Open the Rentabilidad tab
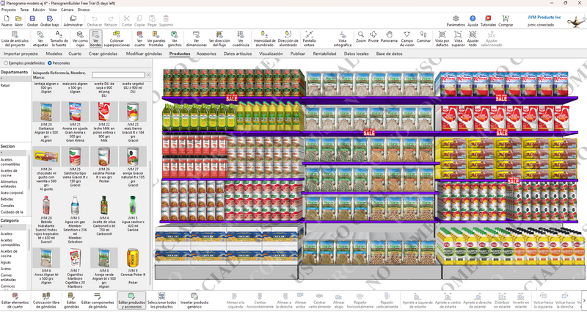 (324, 54)
